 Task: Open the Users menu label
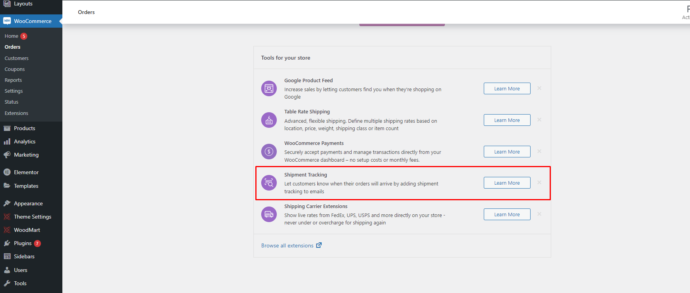pyautogui.click(x=21, y=270)
